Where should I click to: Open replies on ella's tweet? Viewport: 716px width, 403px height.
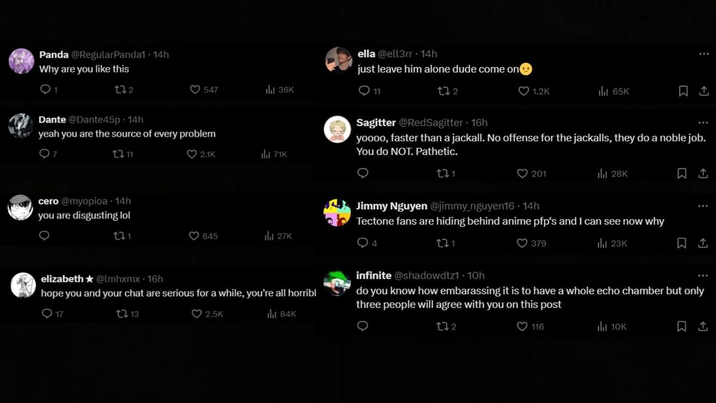[x=363, y=91]
